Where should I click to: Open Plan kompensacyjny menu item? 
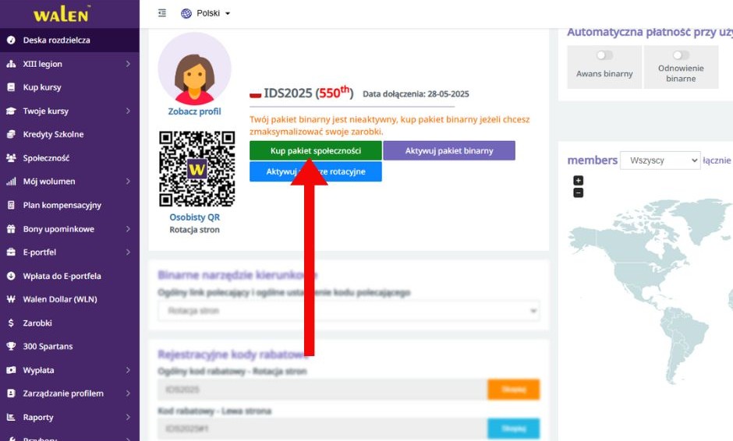coord(62,205)
